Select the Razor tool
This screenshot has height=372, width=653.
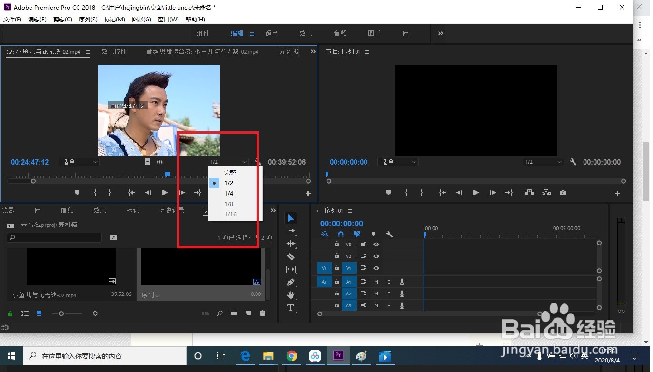point(291,256)
